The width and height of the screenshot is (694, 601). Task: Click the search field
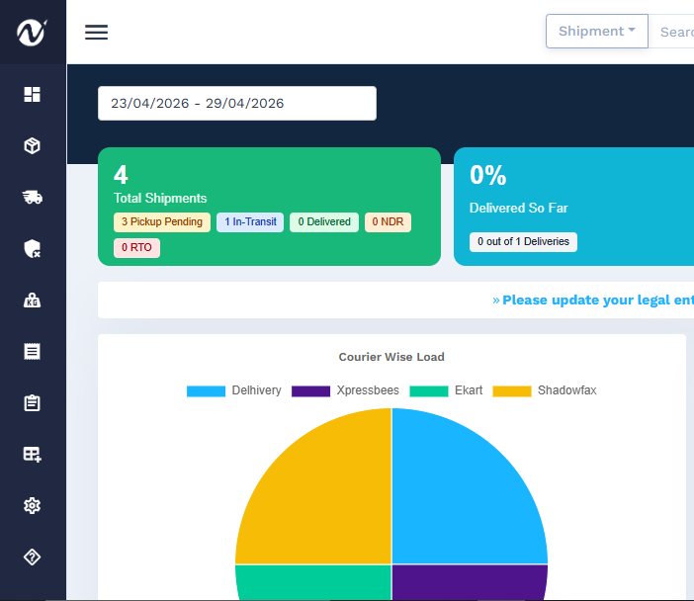[x=671, y=32]
